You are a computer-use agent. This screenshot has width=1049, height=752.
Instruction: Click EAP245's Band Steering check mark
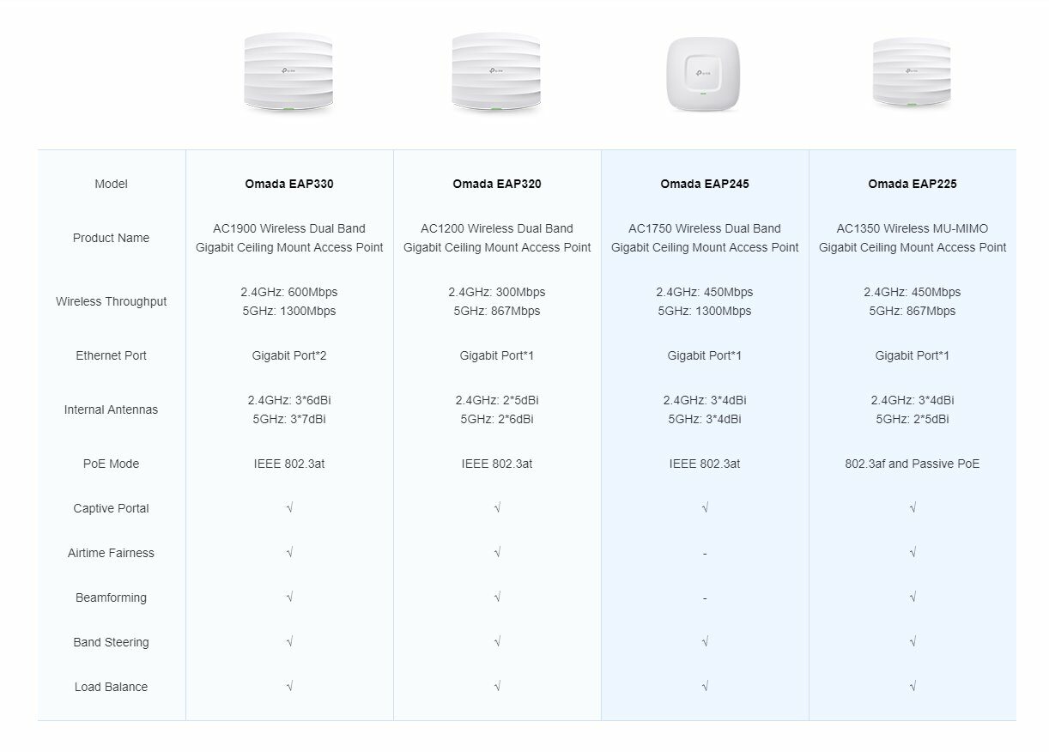coord(705,642)
